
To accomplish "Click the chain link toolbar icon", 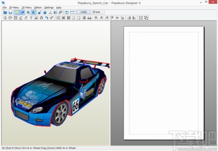I will pyautogui.click(x=61, y=12).
